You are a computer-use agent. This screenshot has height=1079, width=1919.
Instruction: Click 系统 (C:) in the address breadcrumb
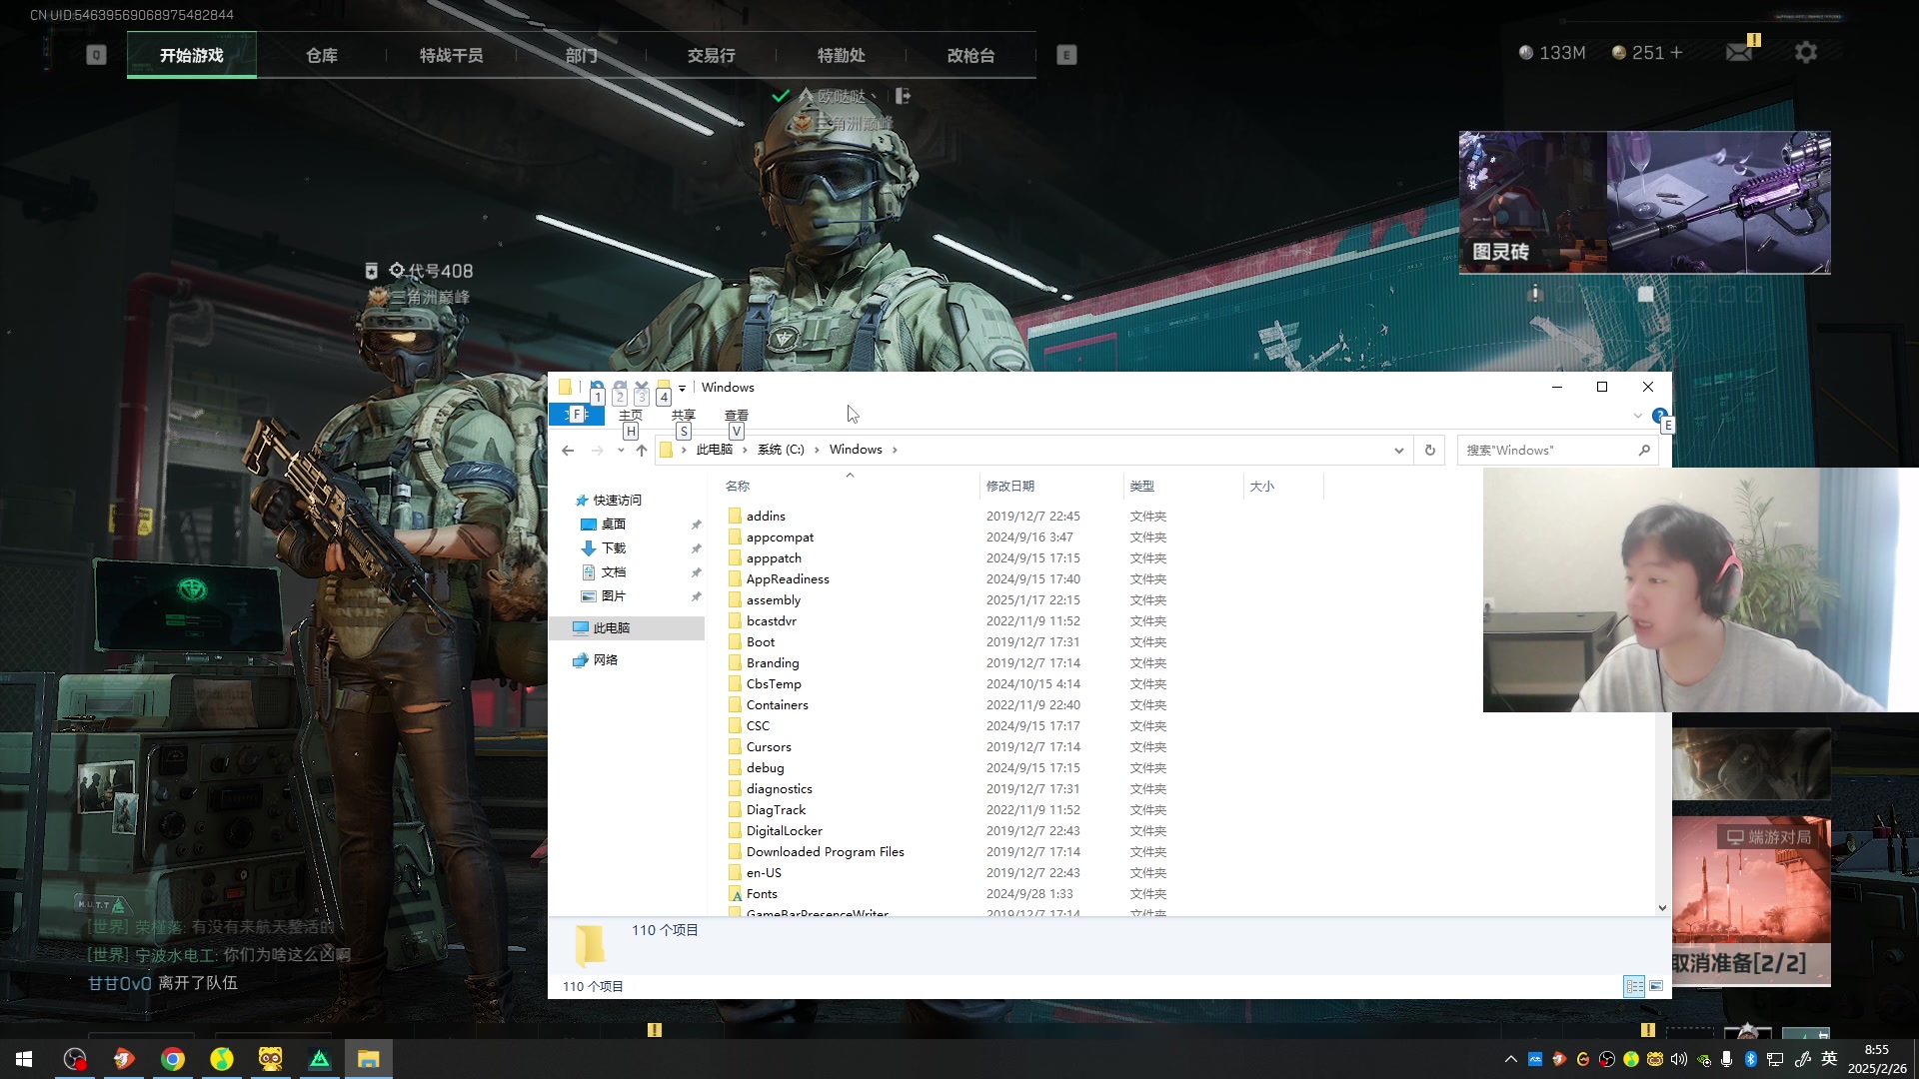(781, 450)
